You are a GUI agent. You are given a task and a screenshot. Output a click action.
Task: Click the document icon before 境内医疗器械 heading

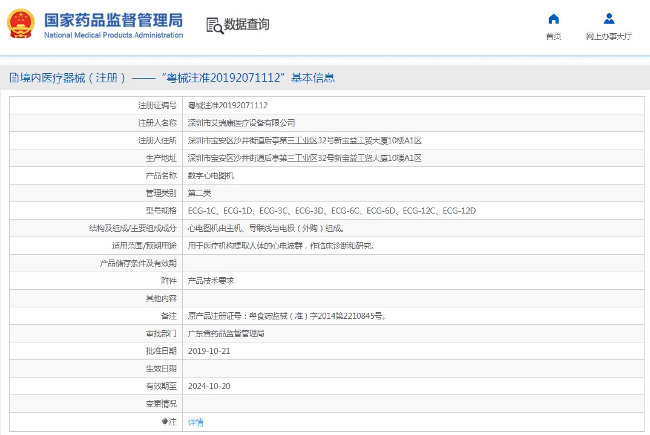(x=14, y=78)
